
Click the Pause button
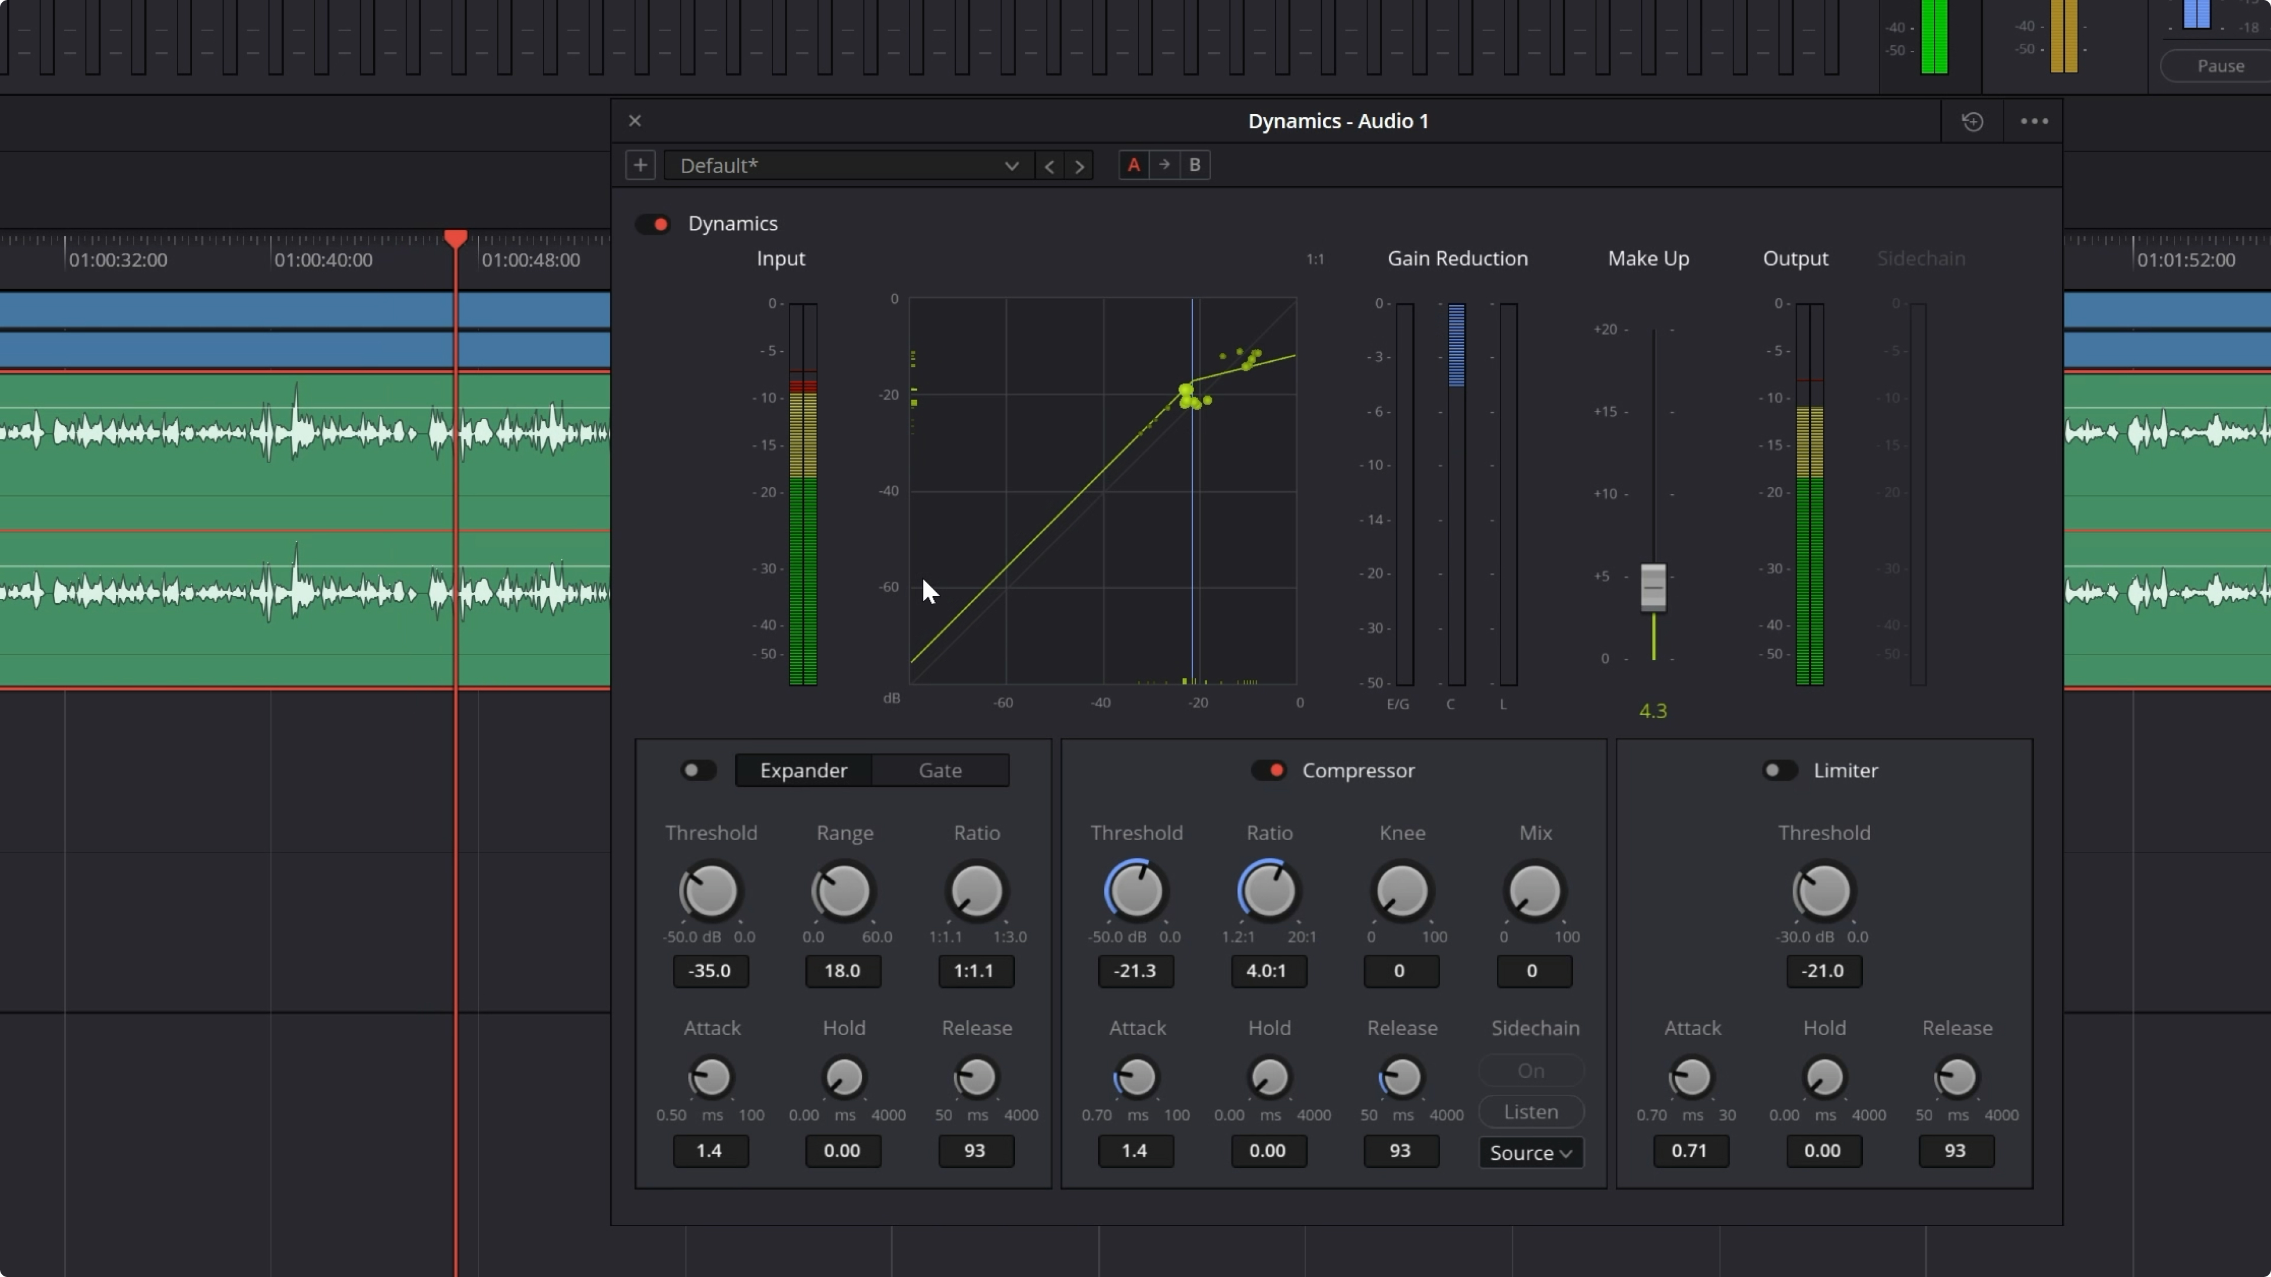coord(2220,65)
